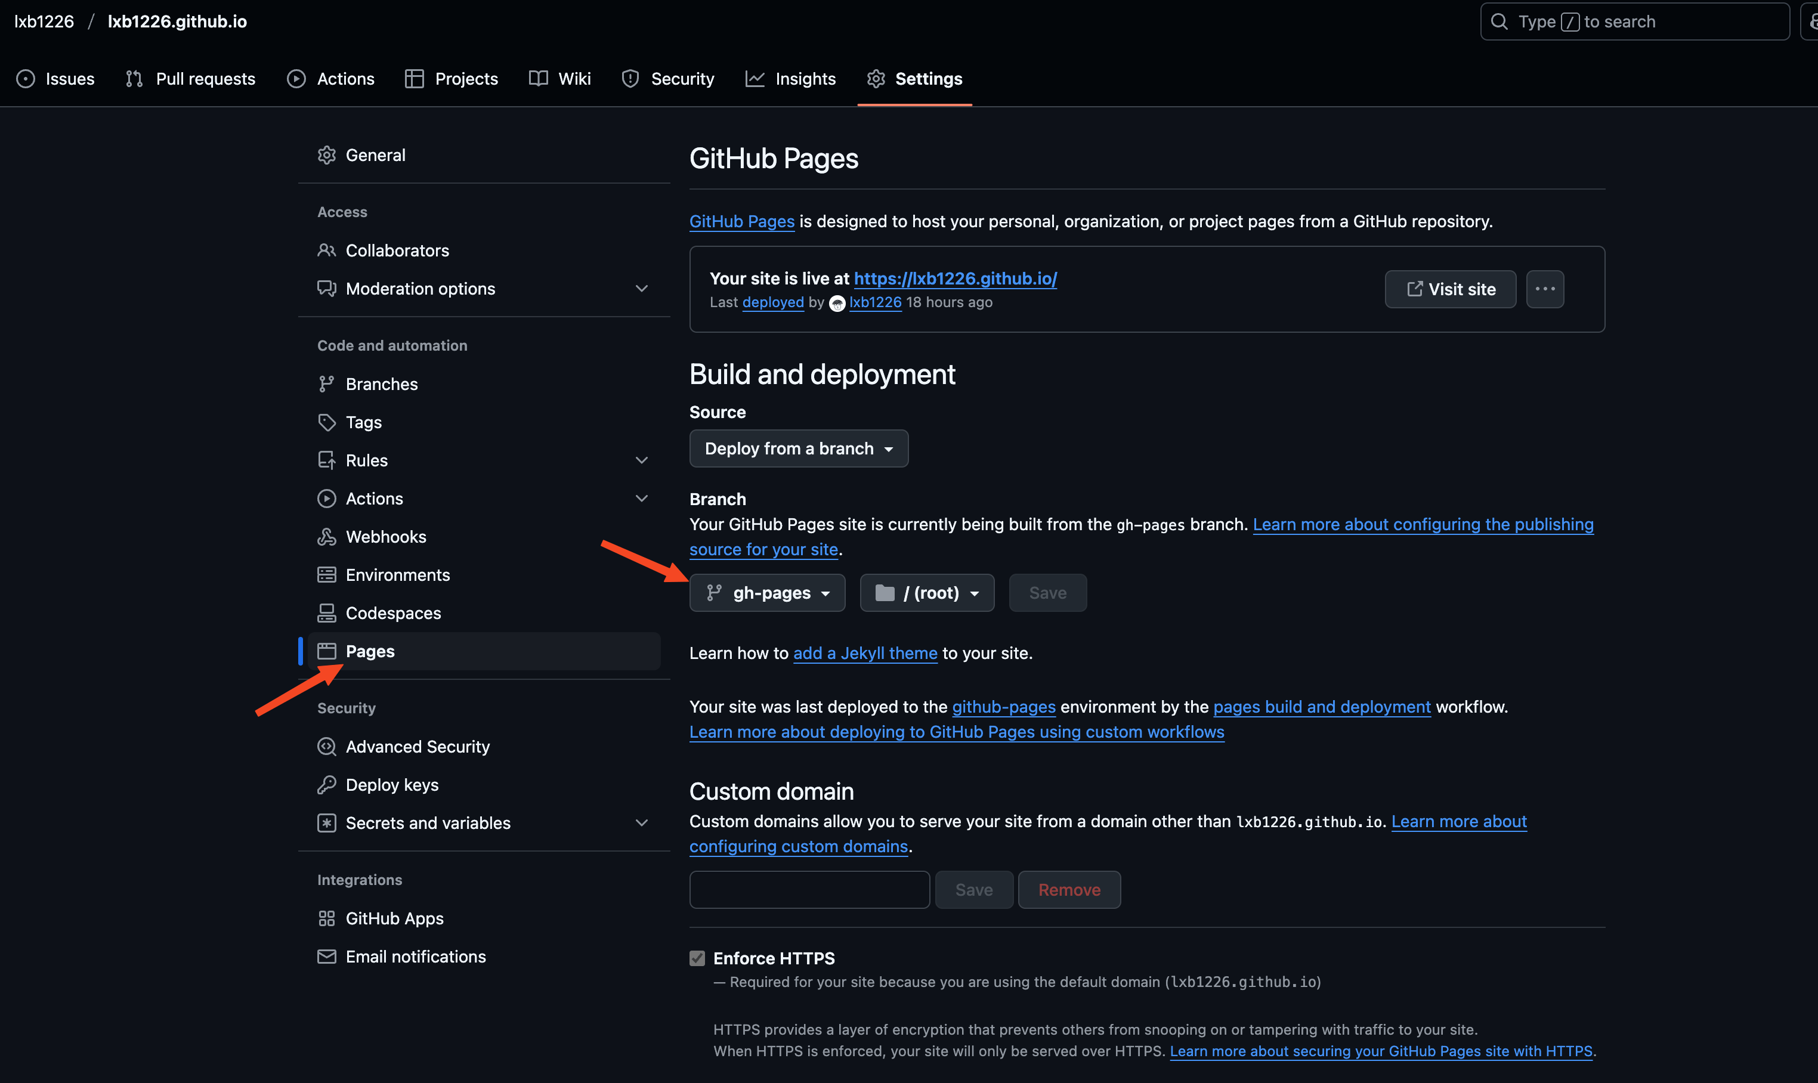Open the Issues tab
The image size is (1818, 1083).
pos(55,79)
